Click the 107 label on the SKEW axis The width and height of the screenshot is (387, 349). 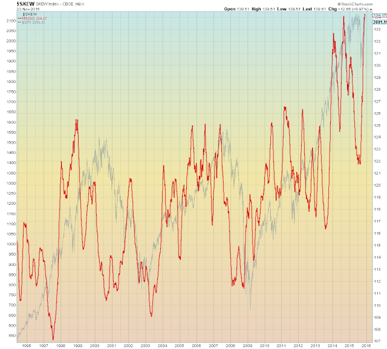pos(377,341)
